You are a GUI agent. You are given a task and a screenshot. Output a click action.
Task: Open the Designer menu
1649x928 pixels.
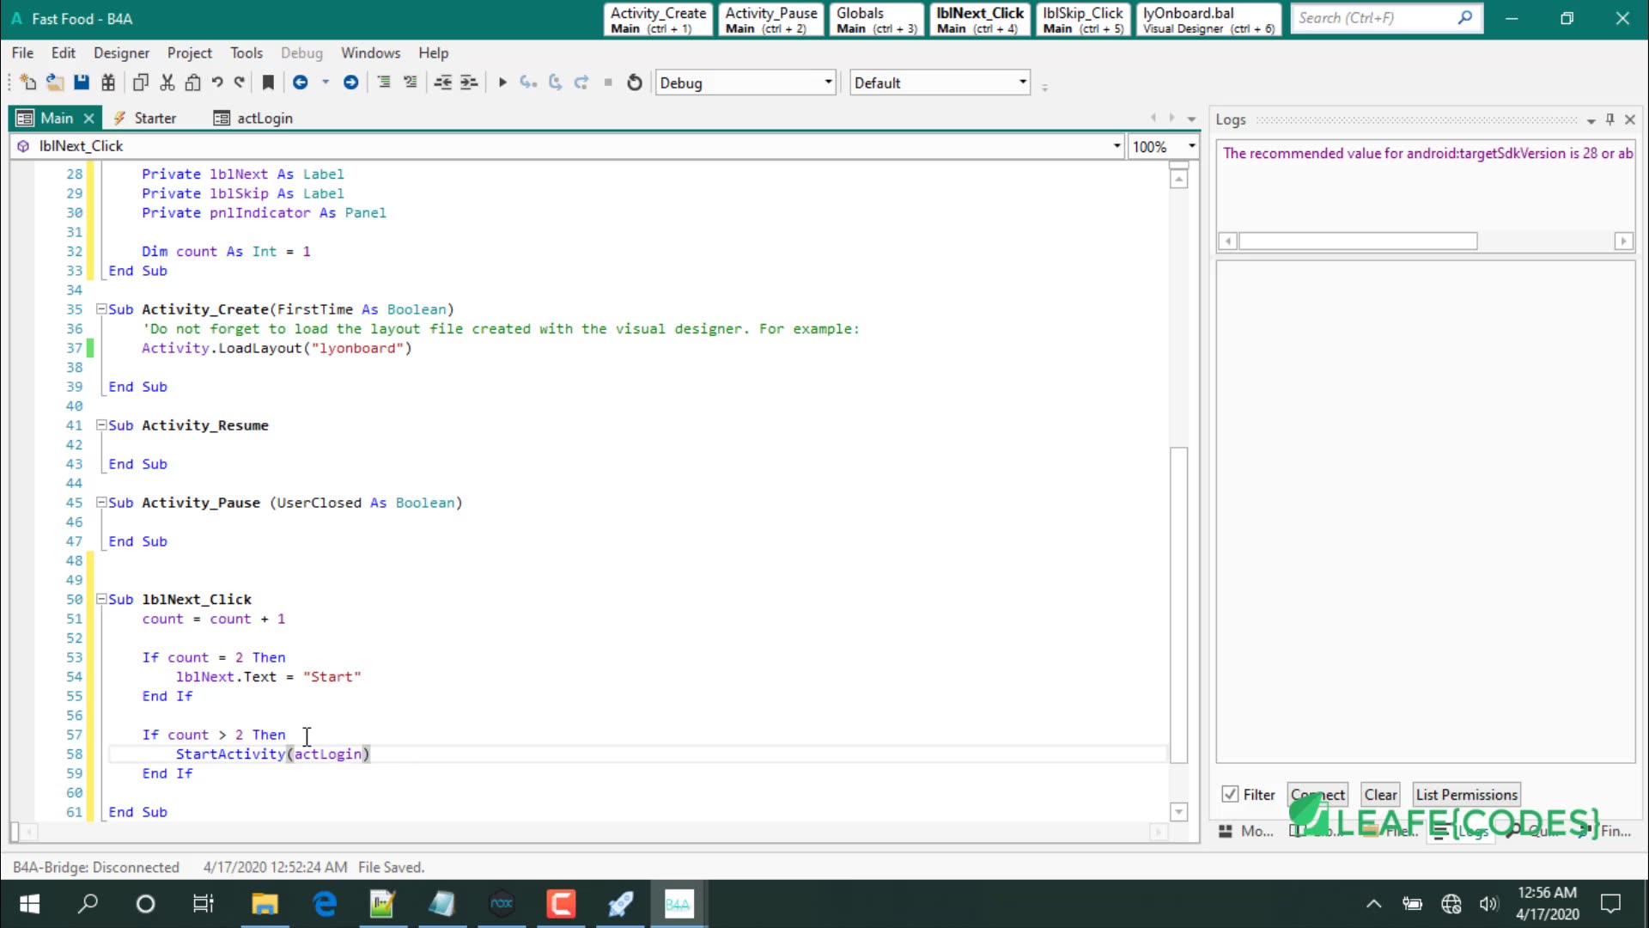pos(121,53)
